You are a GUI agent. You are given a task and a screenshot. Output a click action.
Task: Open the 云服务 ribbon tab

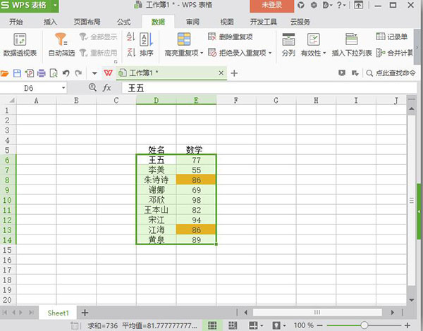pos(300,22)
